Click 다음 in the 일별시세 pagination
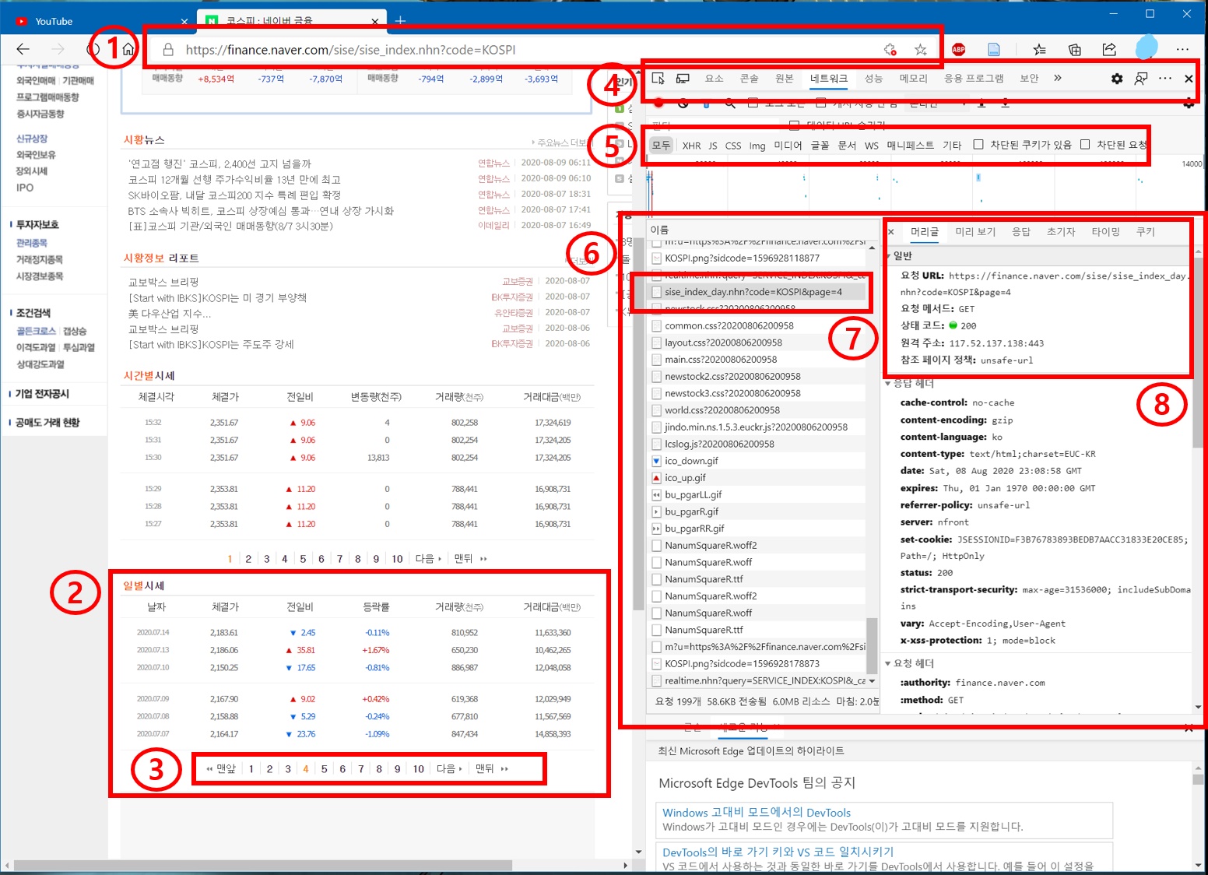1208x875 pixels. 450,769
